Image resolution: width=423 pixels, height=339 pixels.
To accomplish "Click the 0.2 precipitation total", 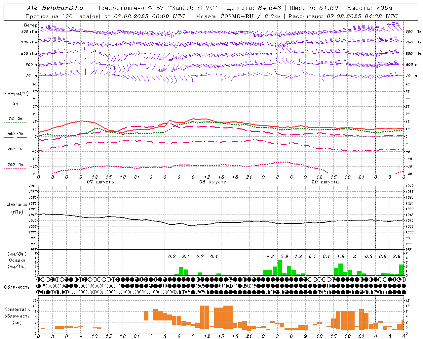I will tap(172, 256).
